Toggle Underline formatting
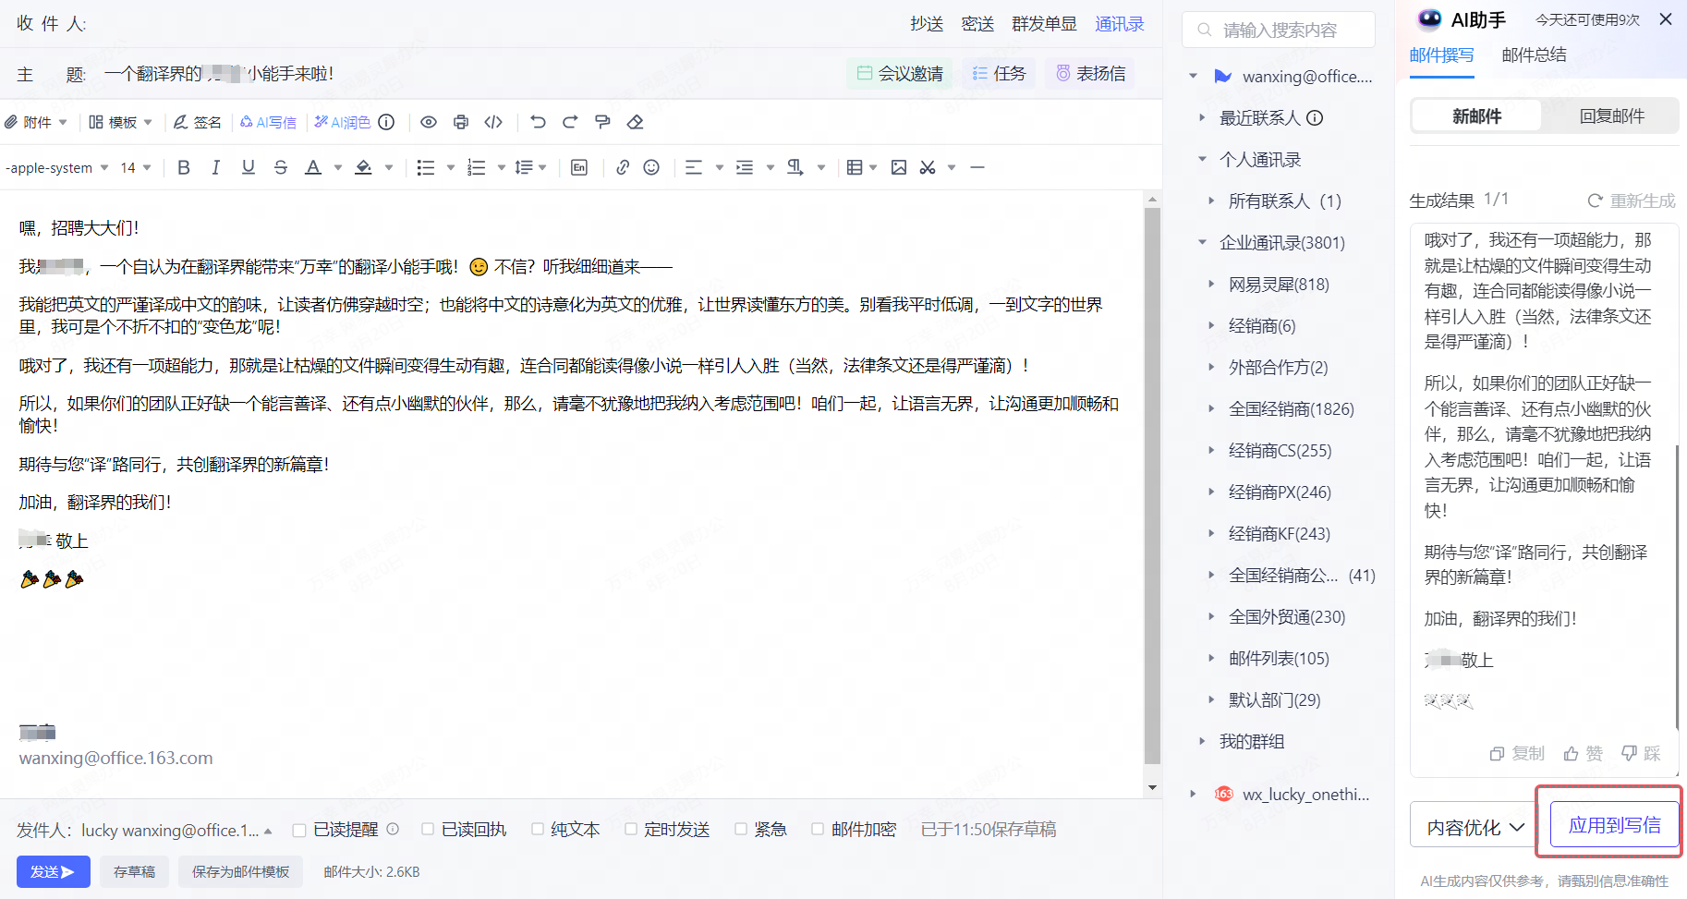 [x=248, y=167]
